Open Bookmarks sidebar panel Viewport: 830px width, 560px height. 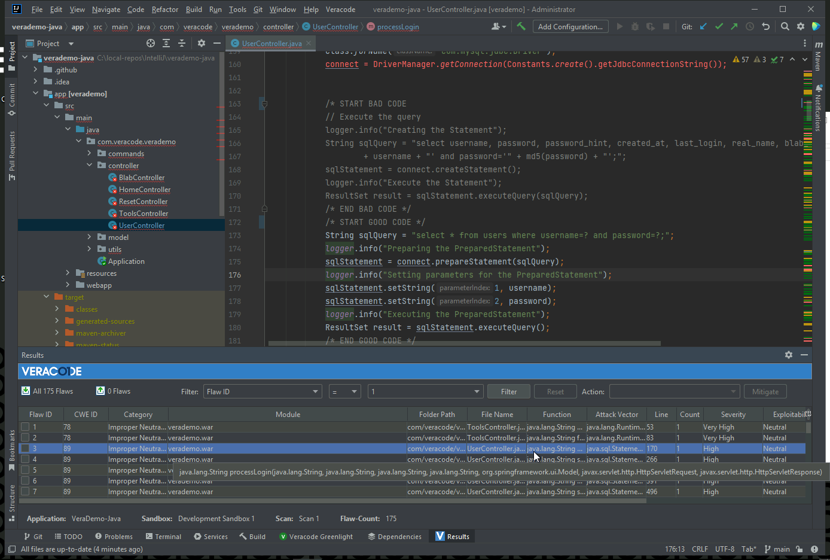point(11,451)
